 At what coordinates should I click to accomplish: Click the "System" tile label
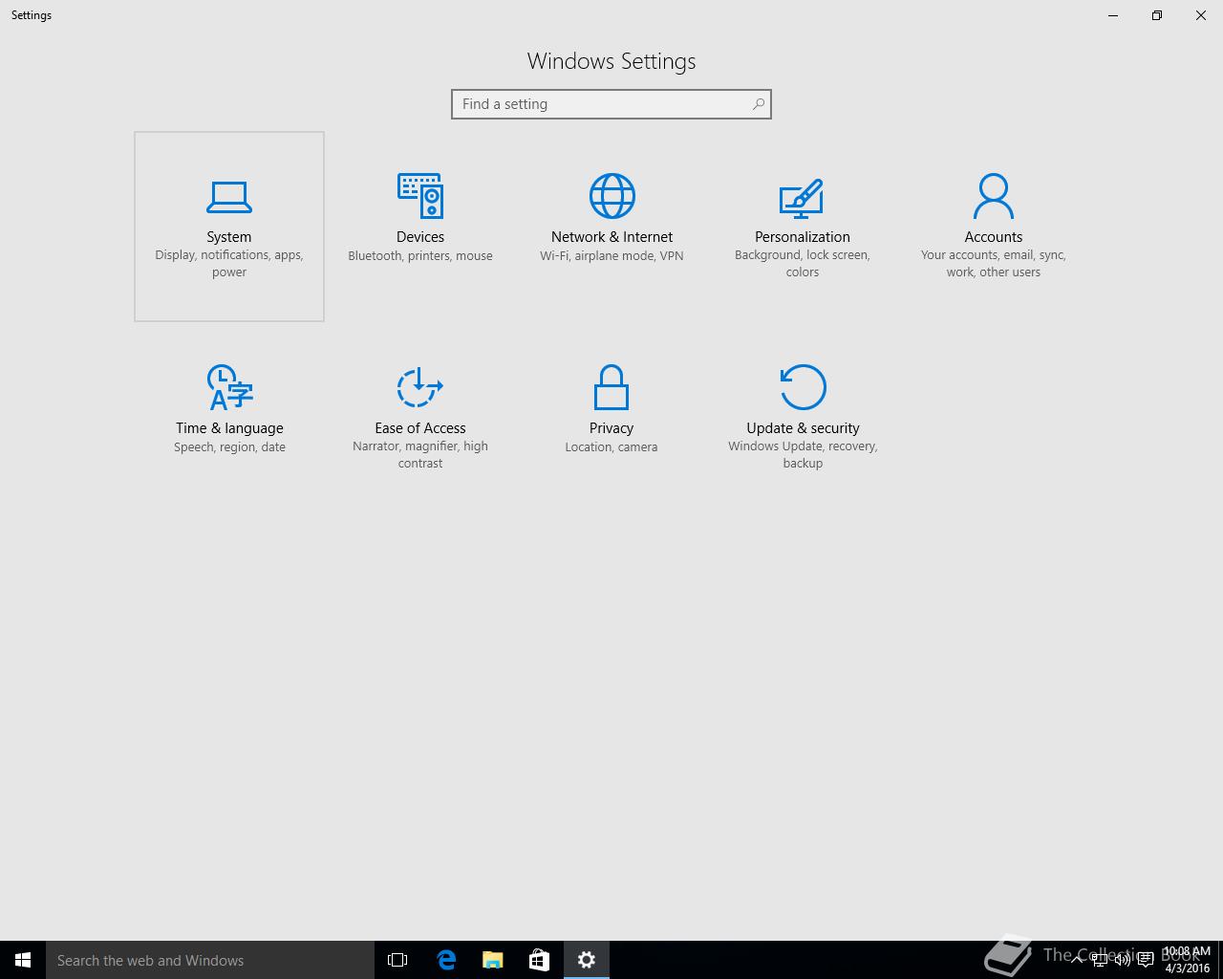[229, 237]
